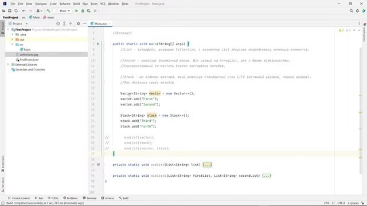The image size is (367, 206).
Task: Click the Select Opened File locate icon
Action: (58, 23)
